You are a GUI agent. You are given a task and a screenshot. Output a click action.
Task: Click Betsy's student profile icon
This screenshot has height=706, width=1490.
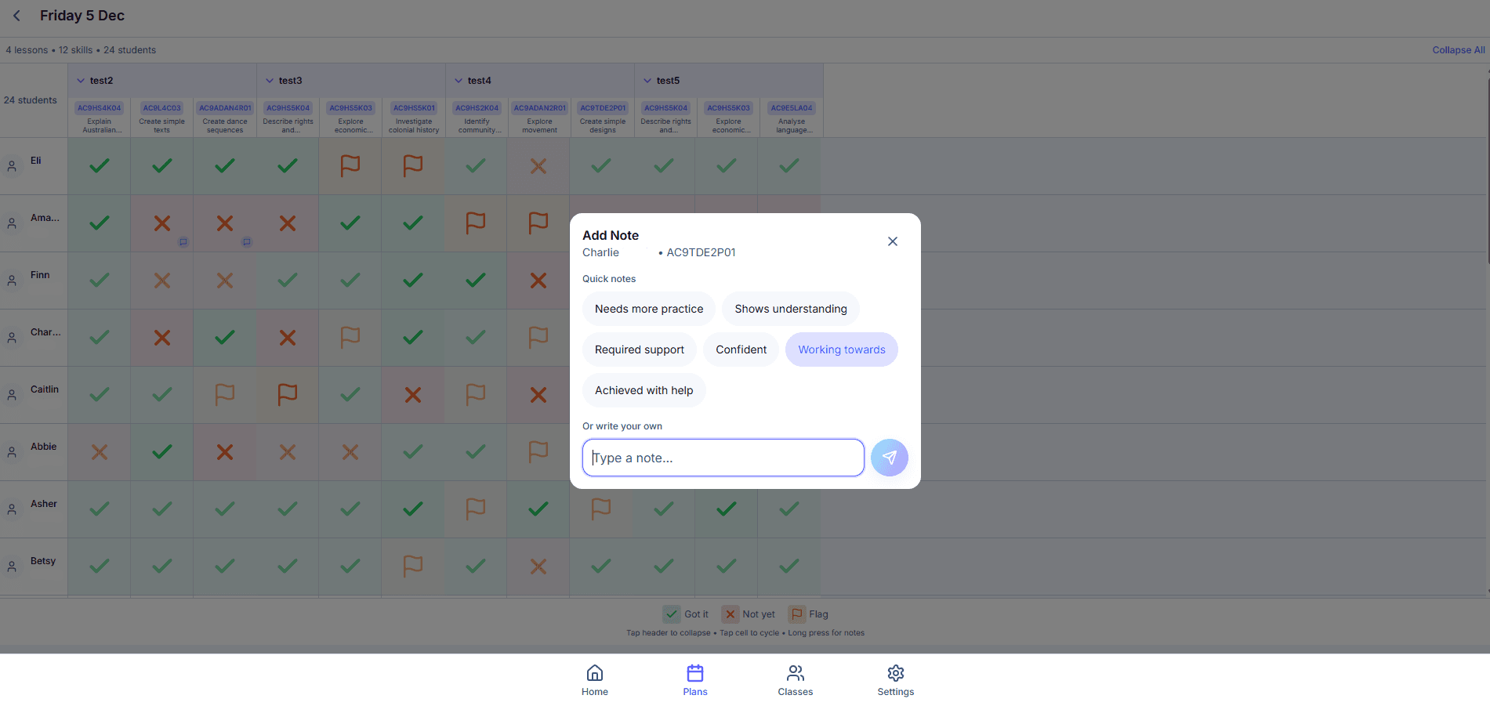(12, 567)
